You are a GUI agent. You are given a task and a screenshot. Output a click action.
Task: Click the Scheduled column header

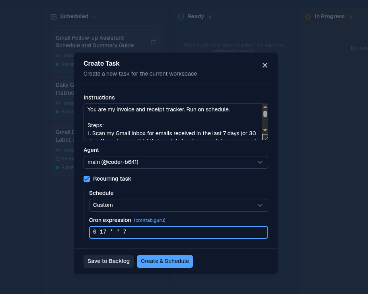(x=74, y=16)
